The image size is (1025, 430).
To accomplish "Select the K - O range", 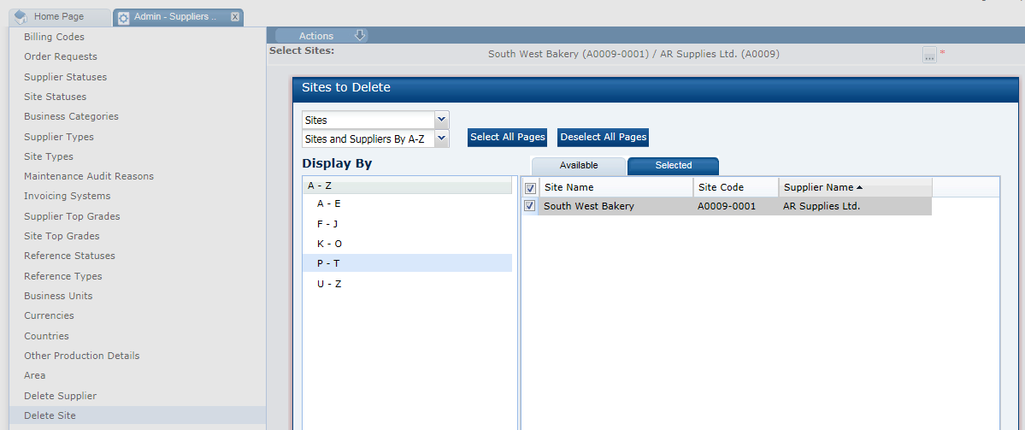I will 407,244.
